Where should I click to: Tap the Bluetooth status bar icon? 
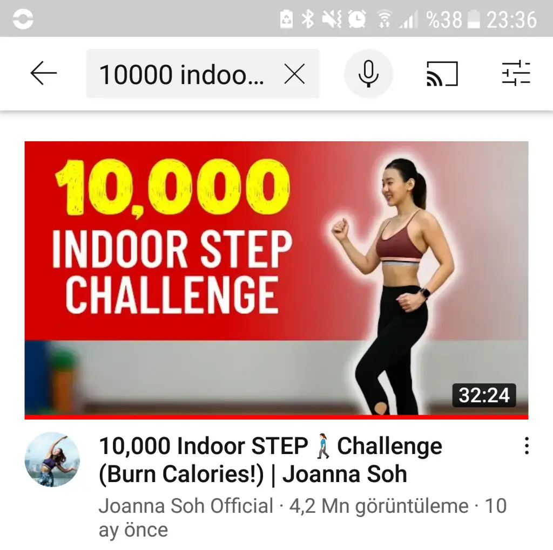[307, 19]
